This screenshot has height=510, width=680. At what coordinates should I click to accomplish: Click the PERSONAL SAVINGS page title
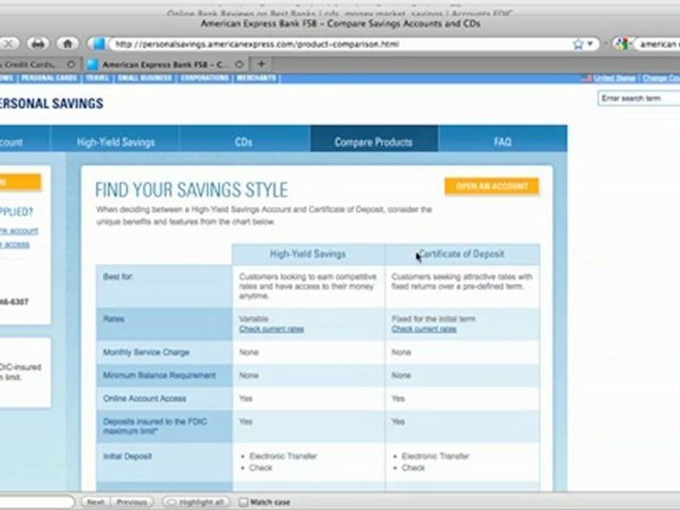52,103
